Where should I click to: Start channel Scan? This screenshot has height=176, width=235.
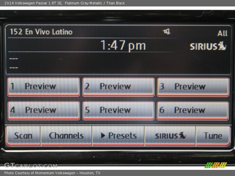[x=23, y=136]
